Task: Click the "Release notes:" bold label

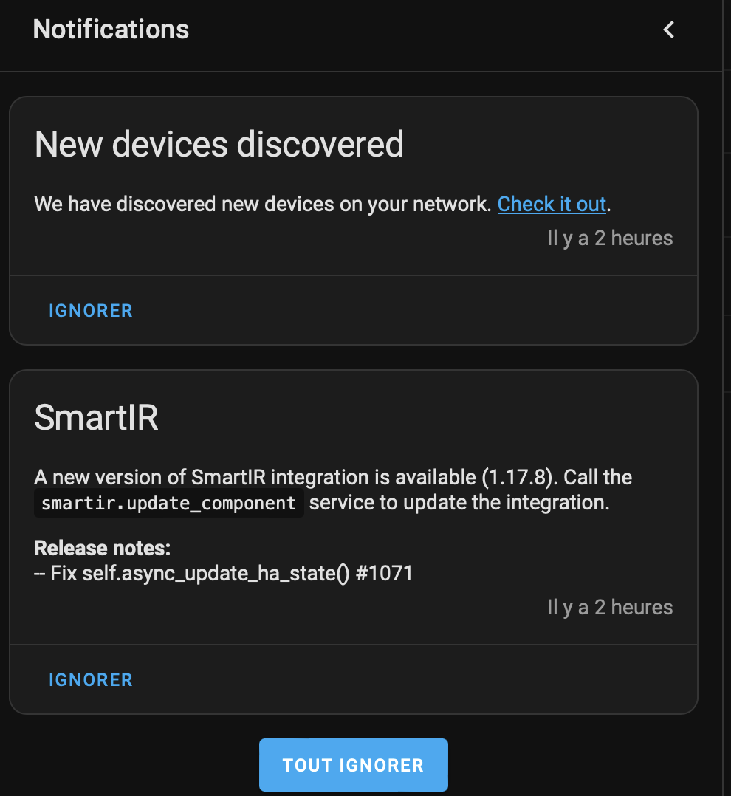Action: [102, 548]
